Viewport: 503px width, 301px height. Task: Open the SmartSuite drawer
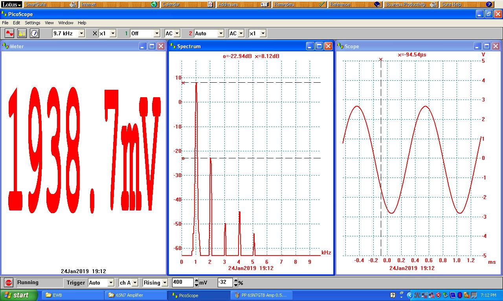click(x=51, y=4)
